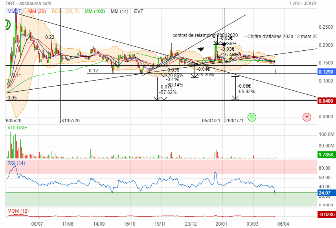Click the 19/11 date on the time axis
This screenshot has width=336, height=228.
coord(160,224)
